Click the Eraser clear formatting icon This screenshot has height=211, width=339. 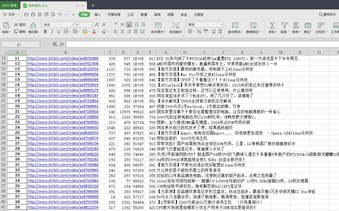coord(104,31)
